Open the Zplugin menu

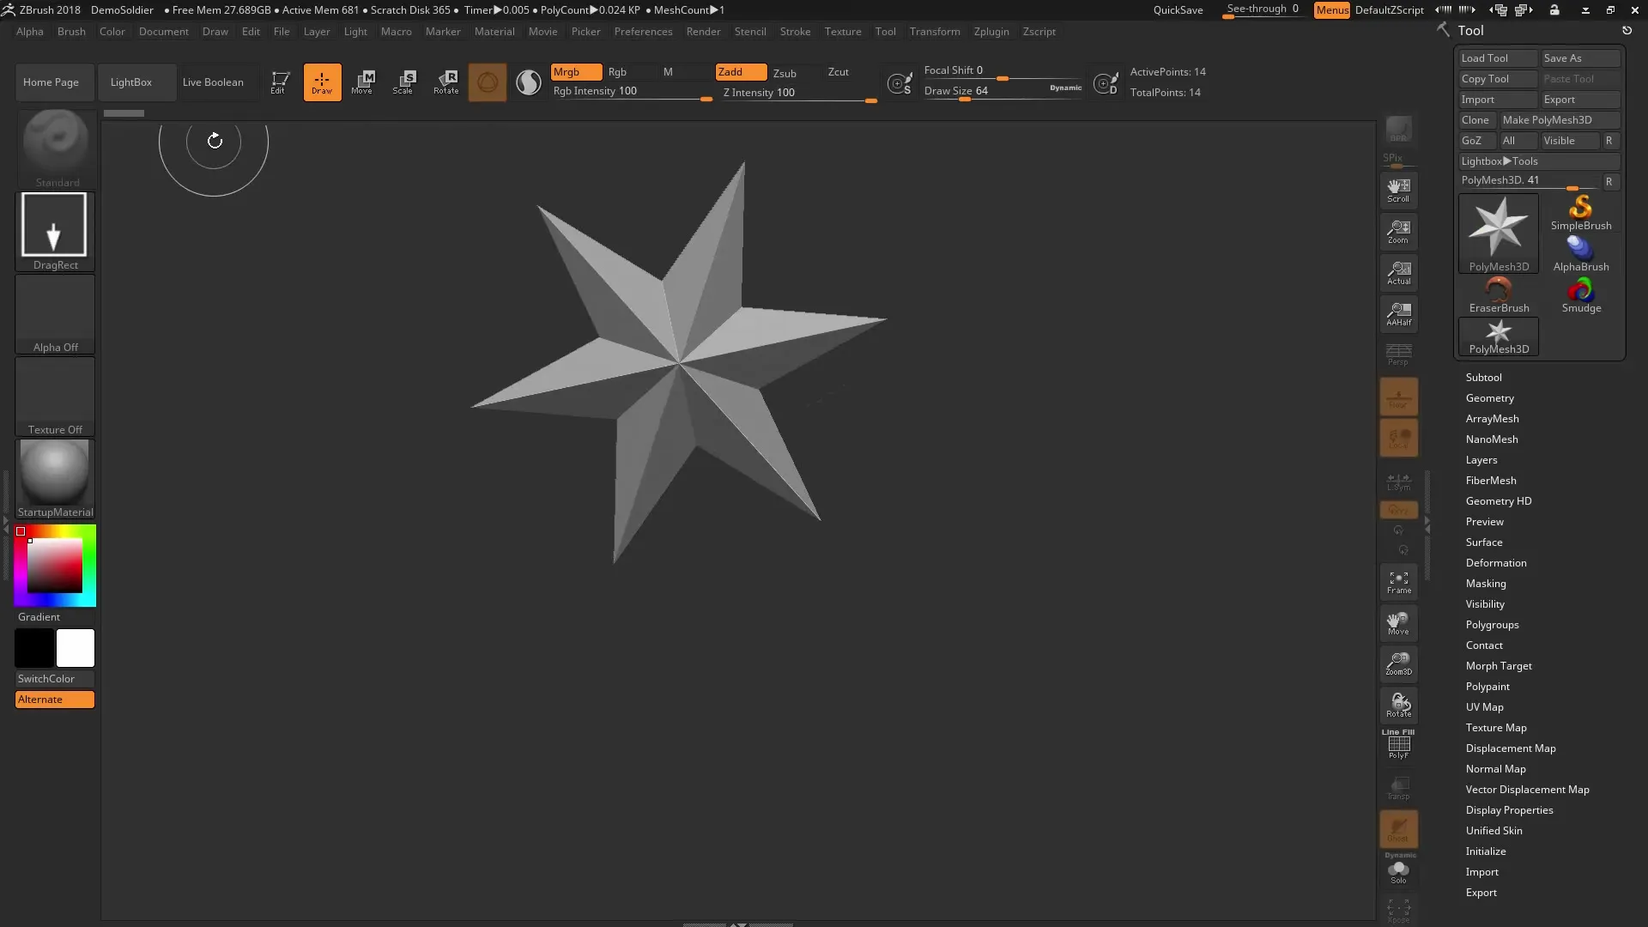coord(991,32)
